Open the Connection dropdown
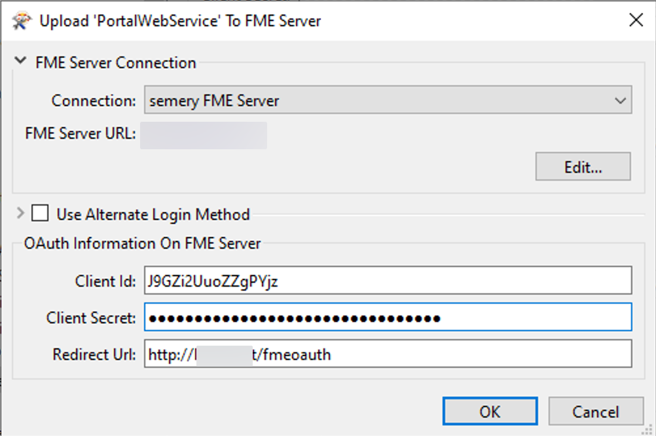The width and height of the screenshot is (656, 436). point(386,100)
